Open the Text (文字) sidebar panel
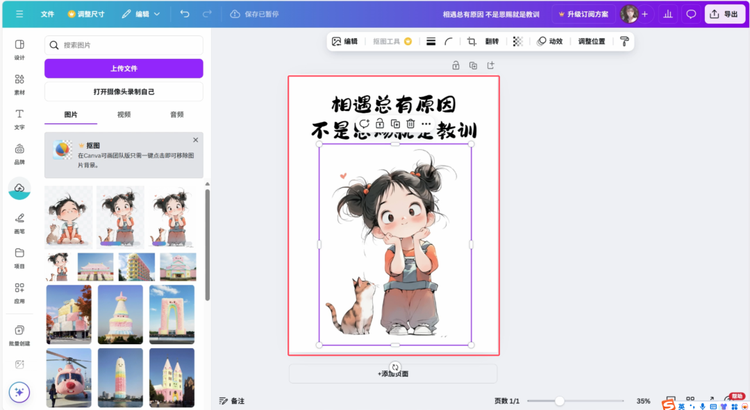This screenshot has height=410, width=750. pos(19,120)
